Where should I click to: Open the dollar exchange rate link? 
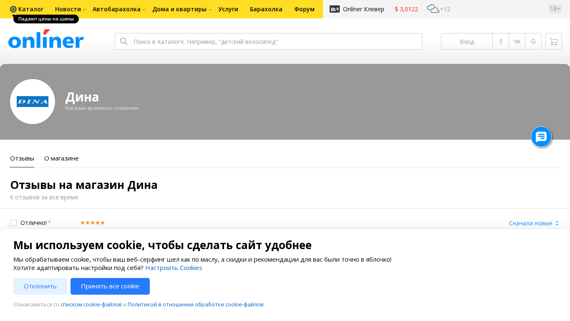coord(406,9)
